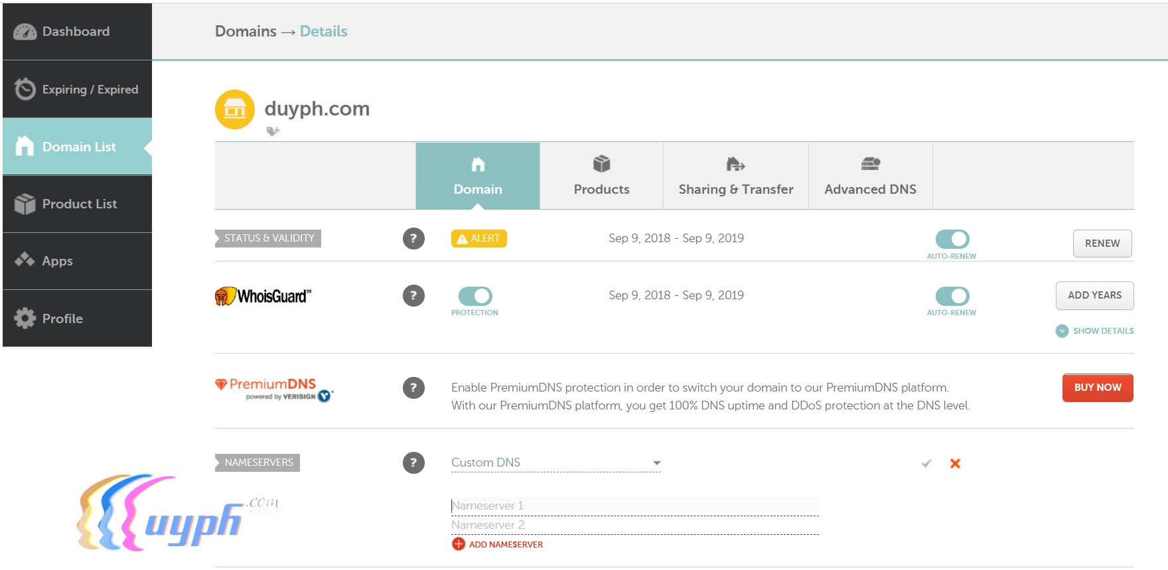Image resolution: width=1168 pixels, height=570 pixels.
Task: Expand WhoisGuard Show Details
Action: (1095, 330)
